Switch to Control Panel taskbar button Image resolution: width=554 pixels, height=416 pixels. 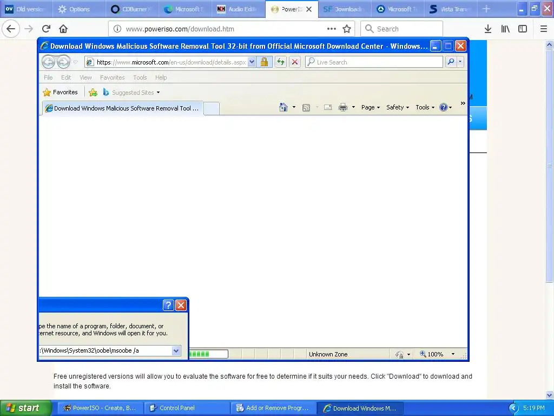point(187,408)
